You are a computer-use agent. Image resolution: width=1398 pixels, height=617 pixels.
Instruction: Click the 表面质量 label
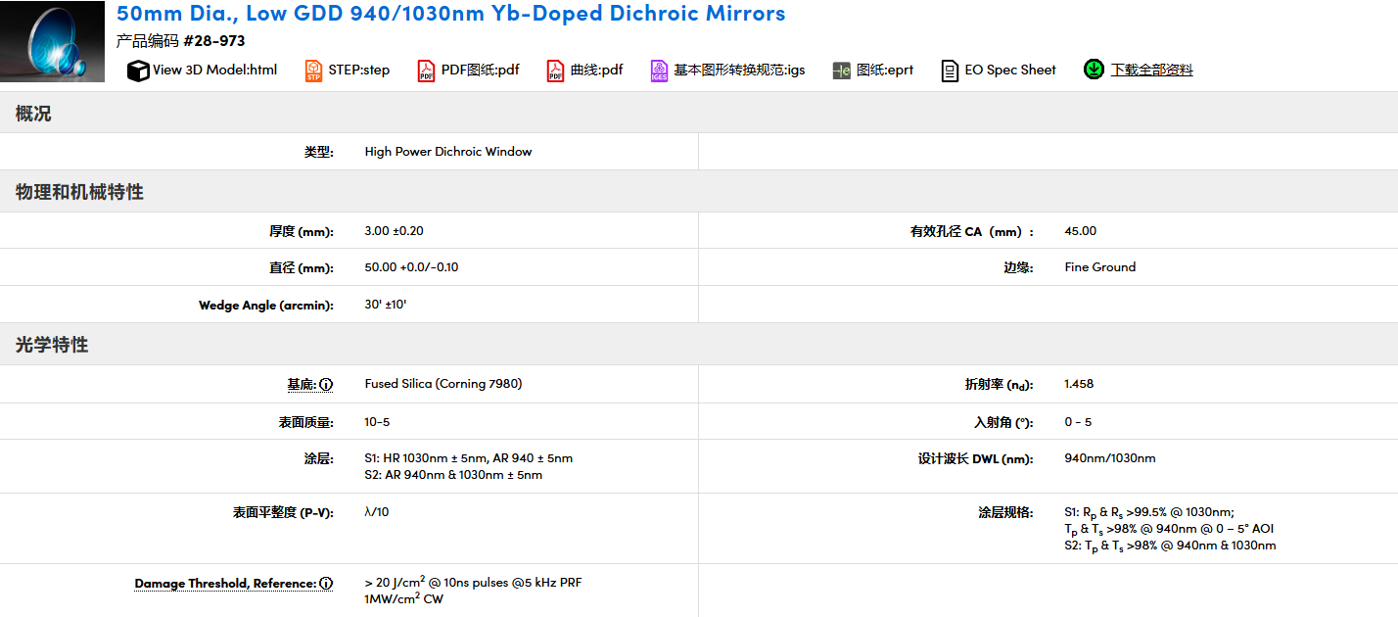(x=306, y=422)
